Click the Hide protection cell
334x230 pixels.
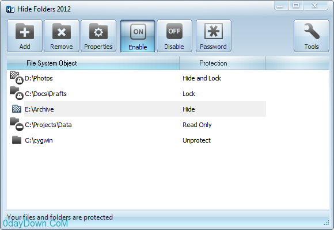point(189,109)
